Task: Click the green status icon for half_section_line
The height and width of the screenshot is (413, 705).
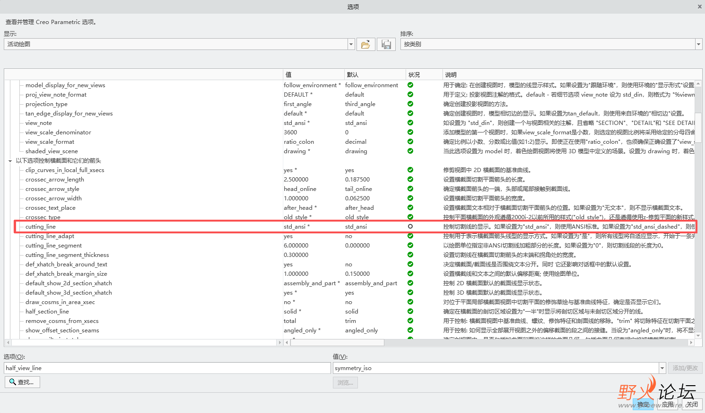Action: tap(410, 311)
